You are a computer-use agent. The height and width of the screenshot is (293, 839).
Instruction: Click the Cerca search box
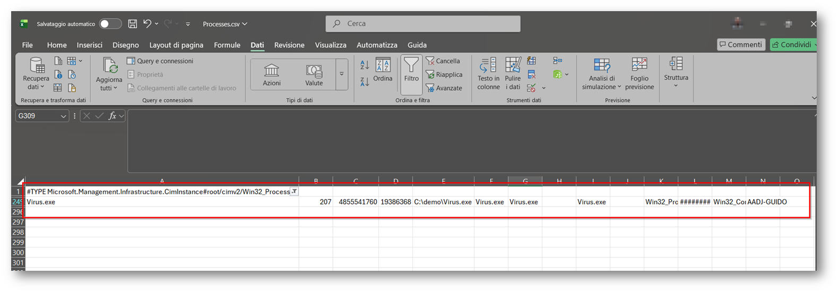pos(423,24)
